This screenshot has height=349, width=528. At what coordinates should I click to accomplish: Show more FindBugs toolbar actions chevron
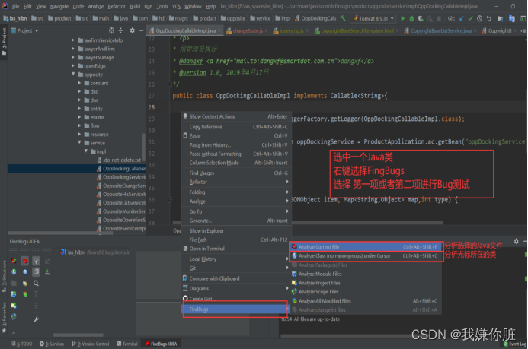(x=14, y=332)
